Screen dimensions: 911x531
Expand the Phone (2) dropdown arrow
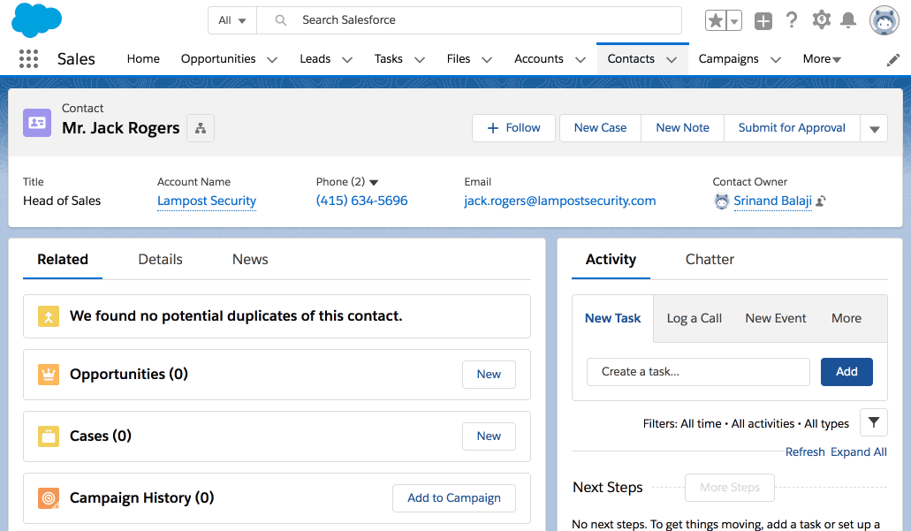click(374, 182)
